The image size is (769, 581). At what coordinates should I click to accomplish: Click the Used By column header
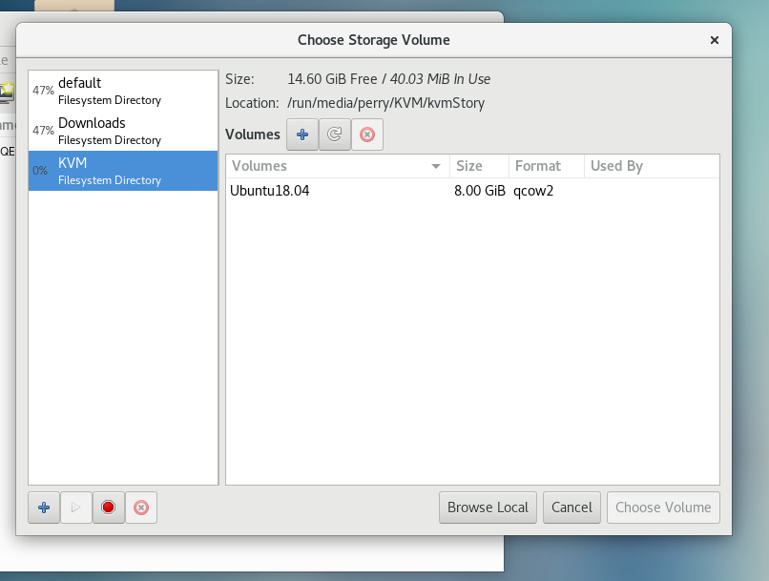coord(649,166)
